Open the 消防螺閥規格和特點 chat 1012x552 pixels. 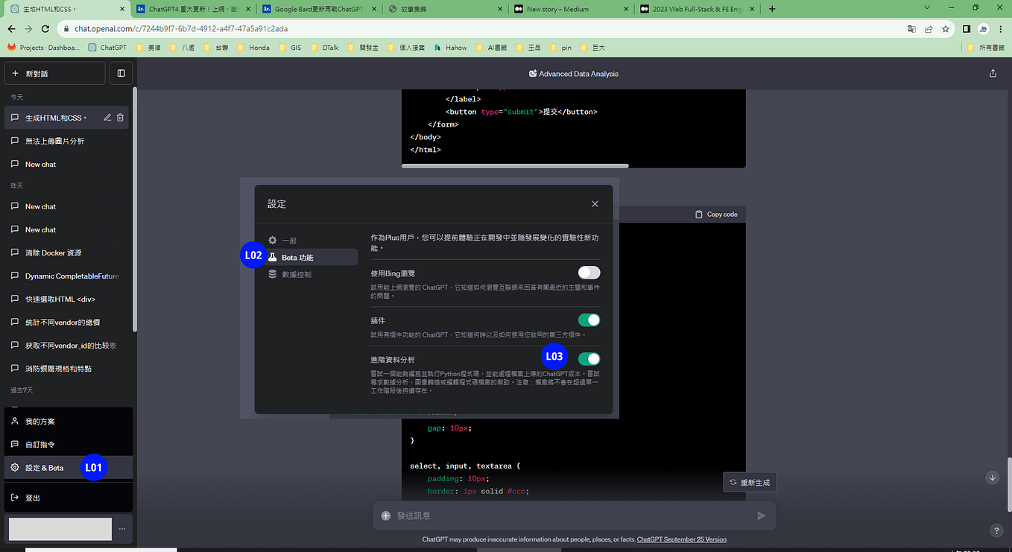point(67,368)
